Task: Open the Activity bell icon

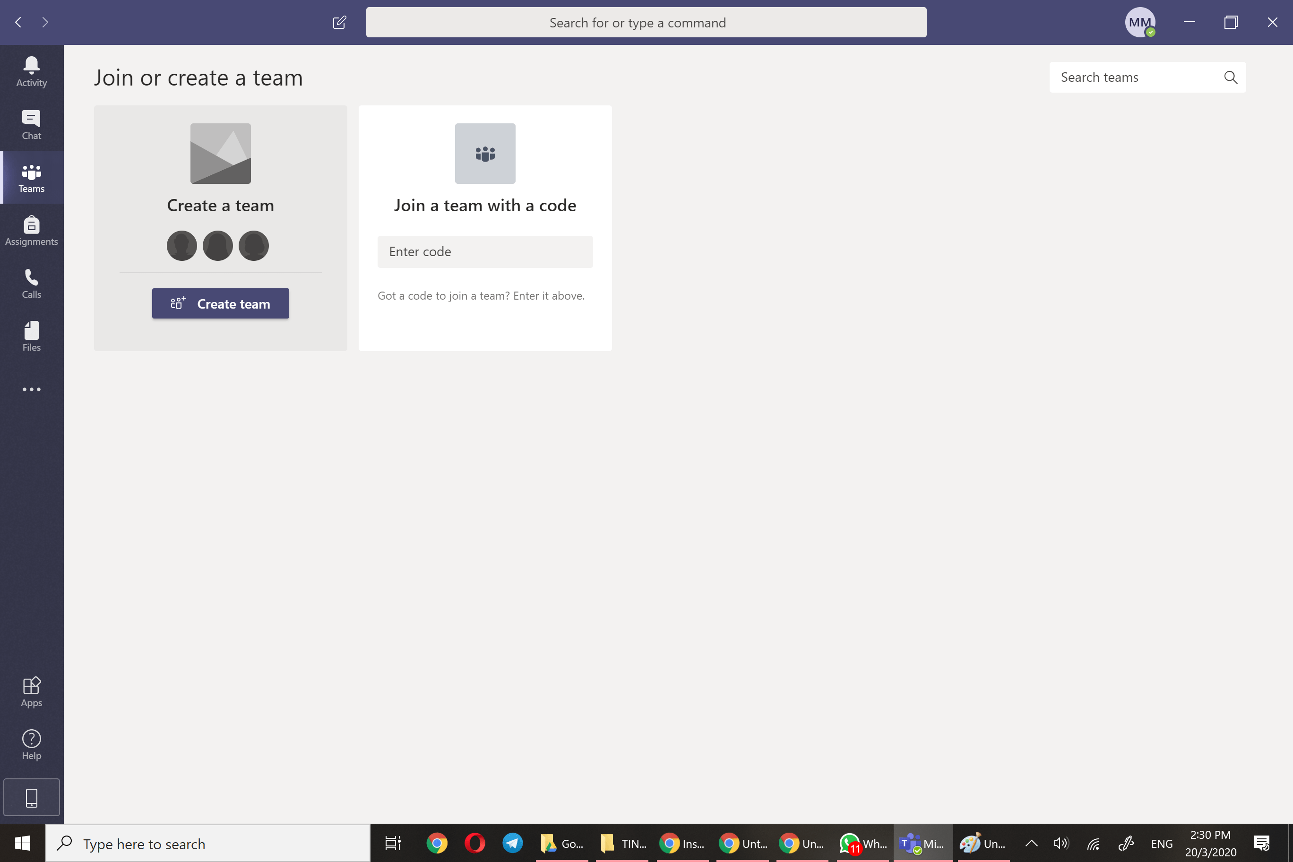Action: pyautogui.click(x=31, y=71)
